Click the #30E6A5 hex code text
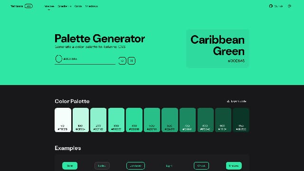The height and width of the screenshot is (171, 304). 236,61
